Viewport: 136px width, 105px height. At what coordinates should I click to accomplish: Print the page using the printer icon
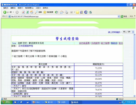67,12
